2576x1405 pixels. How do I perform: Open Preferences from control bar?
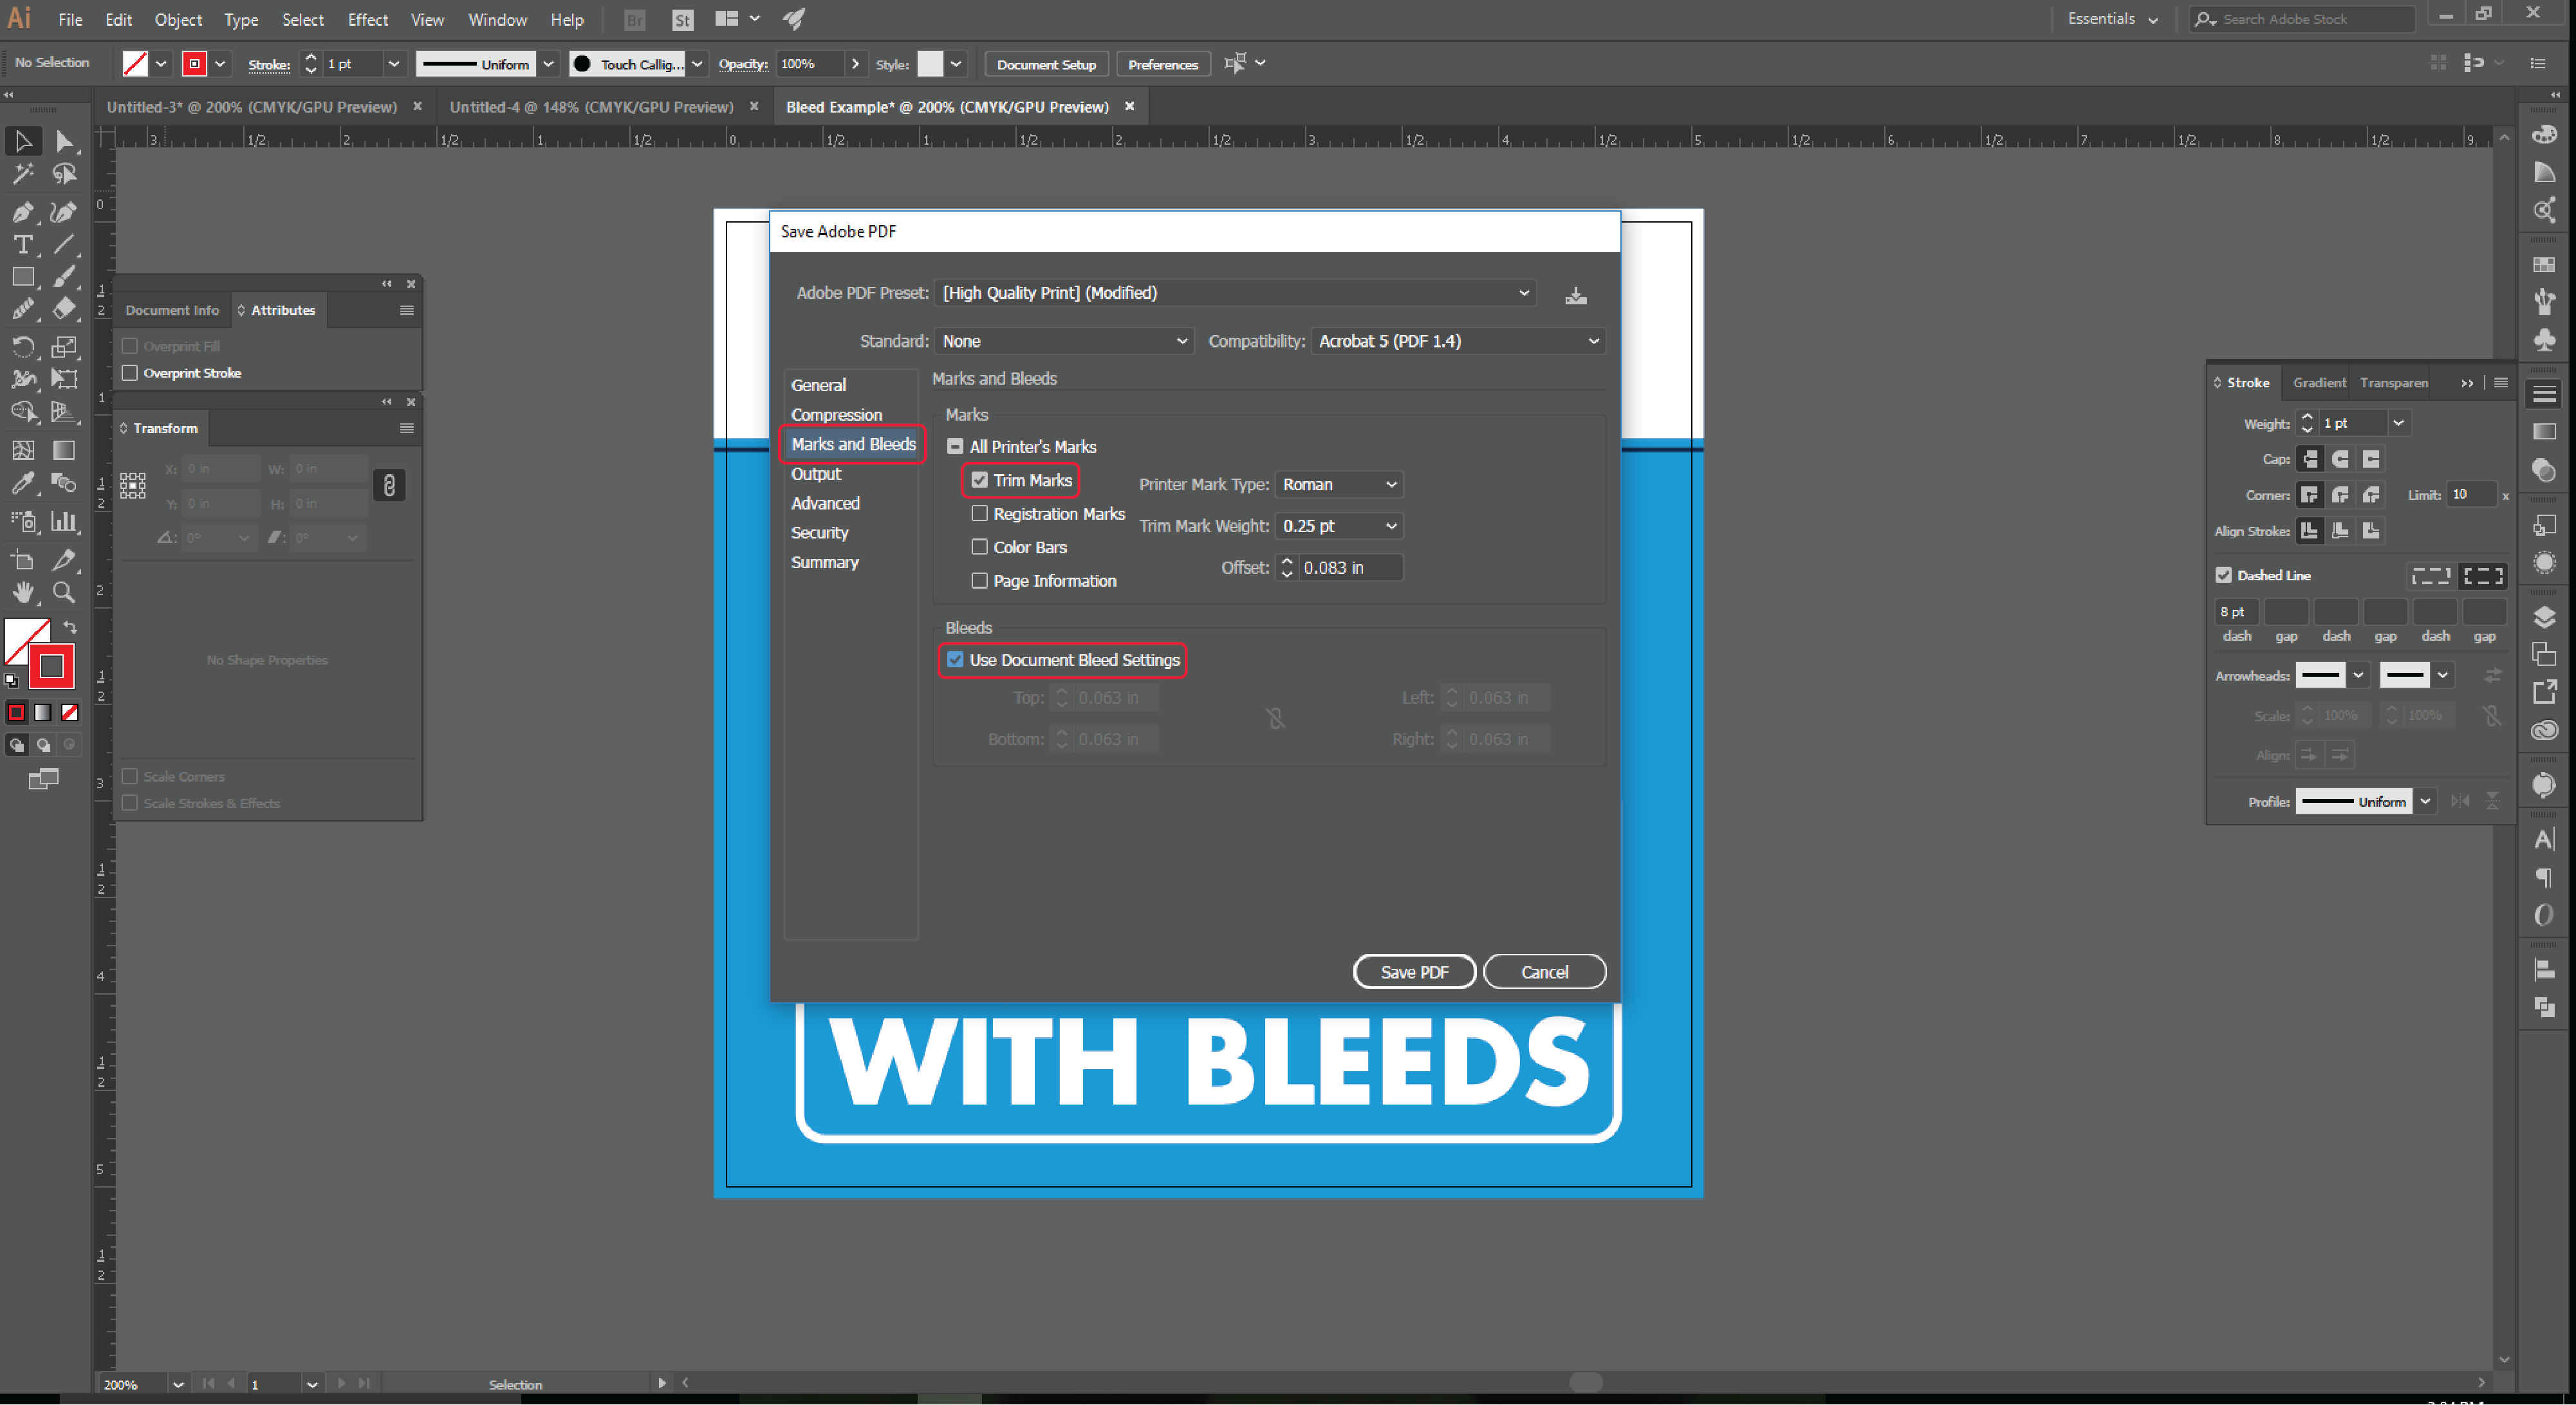point(1163,64)
